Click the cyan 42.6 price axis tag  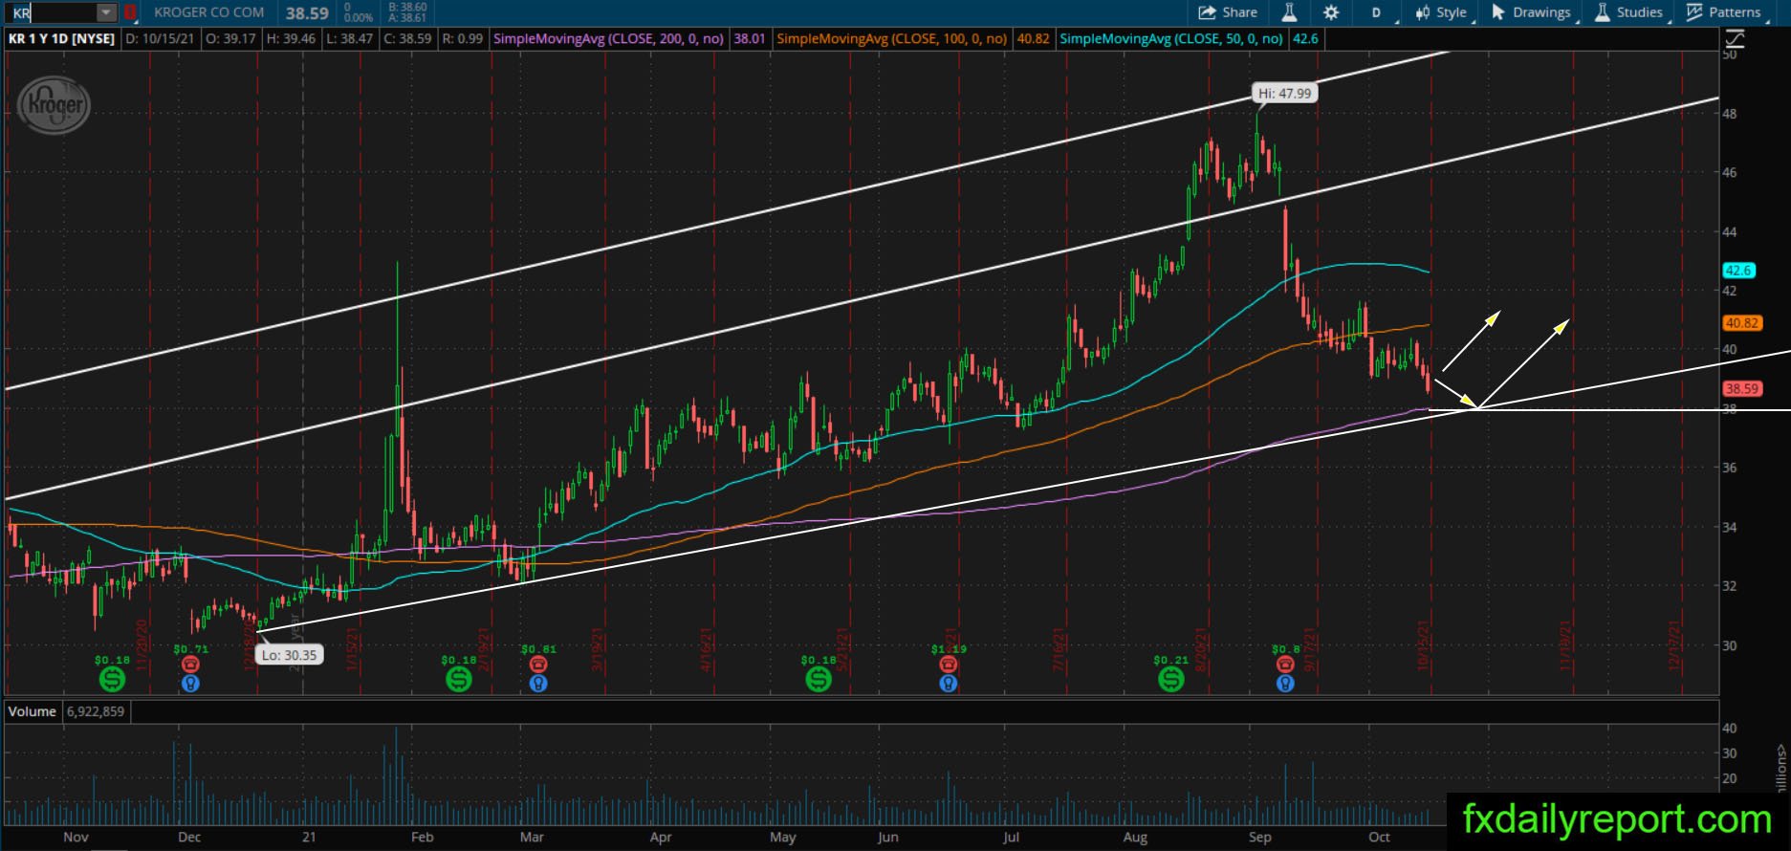(1738, 271)
